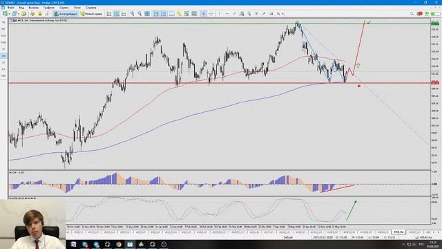This screenshot has width=442, height=249.
Task: Expand the profiles dropdown arrow
Action: pos(19,14)
